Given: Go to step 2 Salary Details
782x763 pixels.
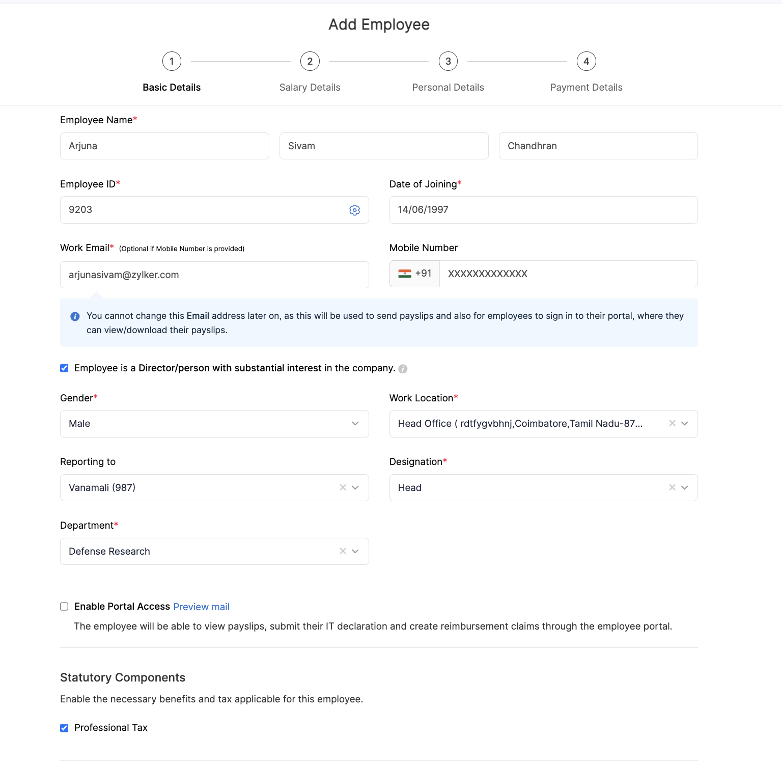Looking at the screenshot, I should tap(310, 62).
